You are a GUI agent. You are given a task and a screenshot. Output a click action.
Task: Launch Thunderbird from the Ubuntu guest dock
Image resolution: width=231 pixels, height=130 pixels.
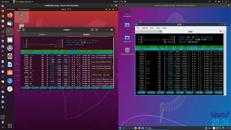coord(10,23)
